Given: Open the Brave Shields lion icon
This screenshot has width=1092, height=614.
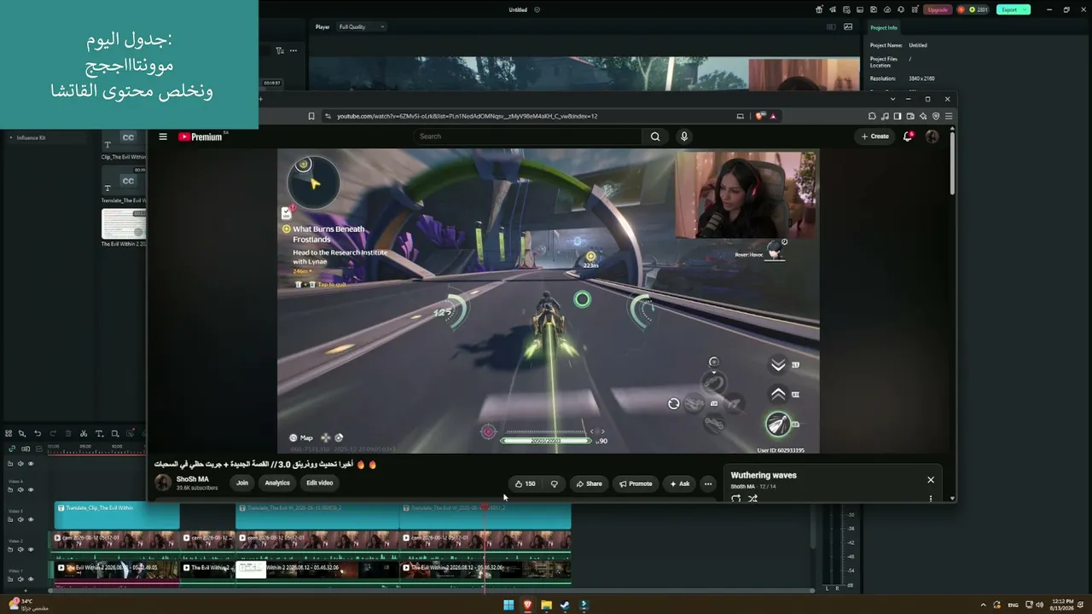Looking at the screenshot, I should pos(759,116).
